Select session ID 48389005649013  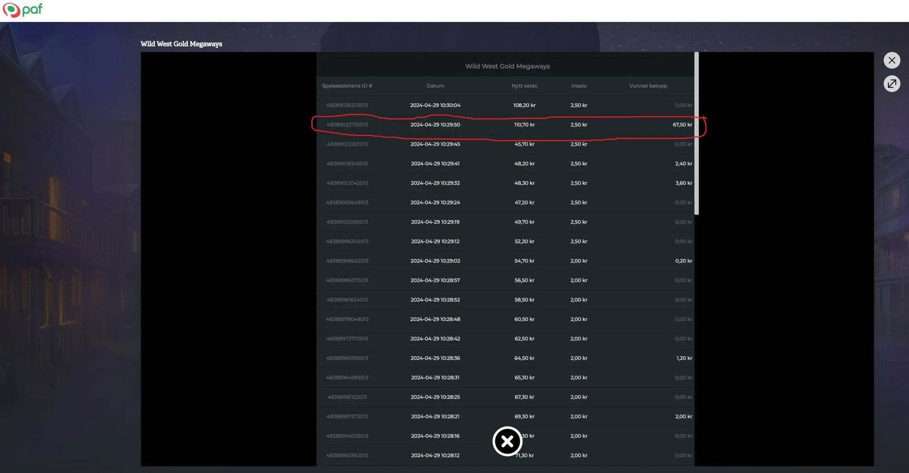click(x=347, y=203)
